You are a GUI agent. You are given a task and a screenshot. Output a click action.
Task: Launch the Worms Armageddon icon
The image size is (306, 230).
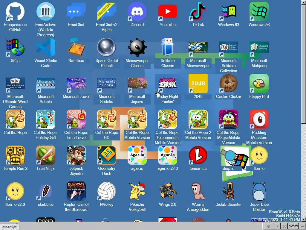[x=198, y=191]
